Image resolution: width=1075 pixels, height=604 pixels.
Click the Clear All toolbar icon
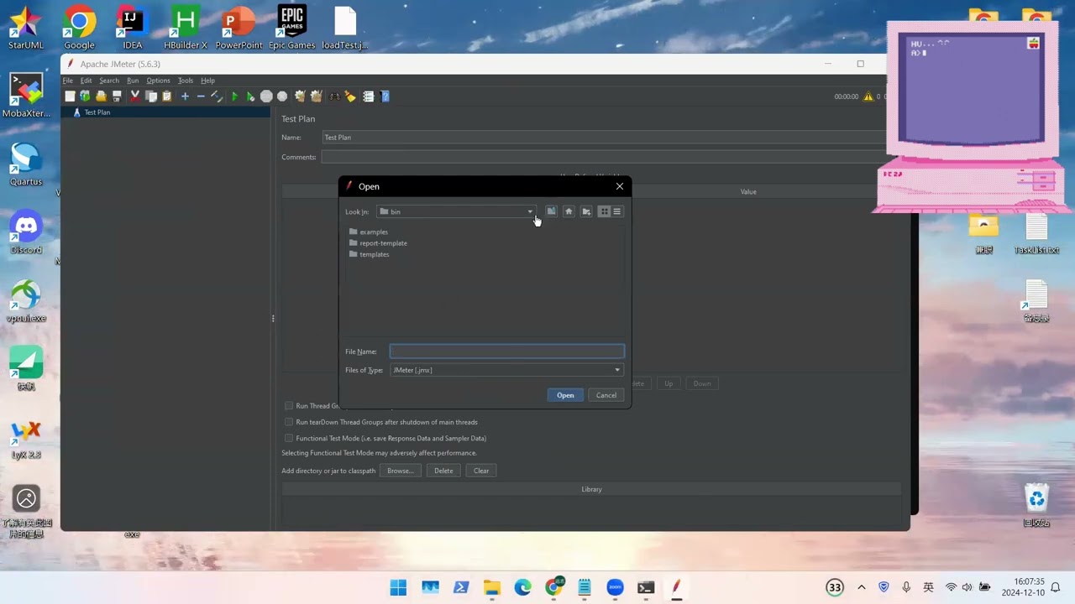(316, 96)
